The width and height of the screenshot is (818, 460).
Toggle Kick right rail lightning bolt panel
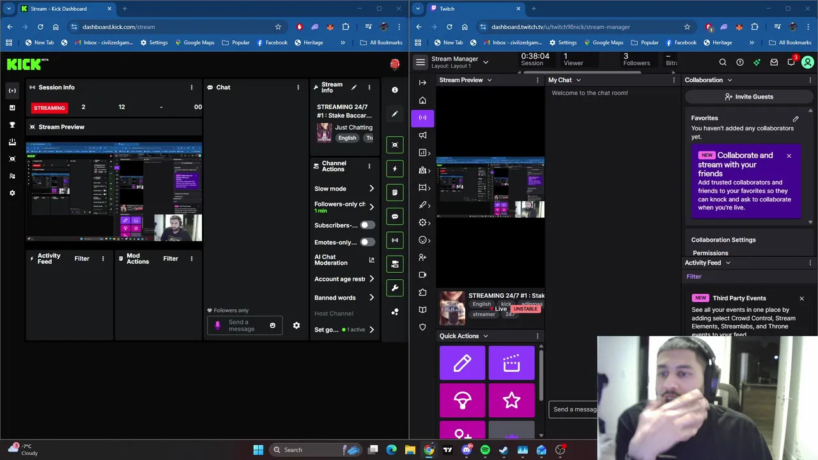(x=395, y=169)
